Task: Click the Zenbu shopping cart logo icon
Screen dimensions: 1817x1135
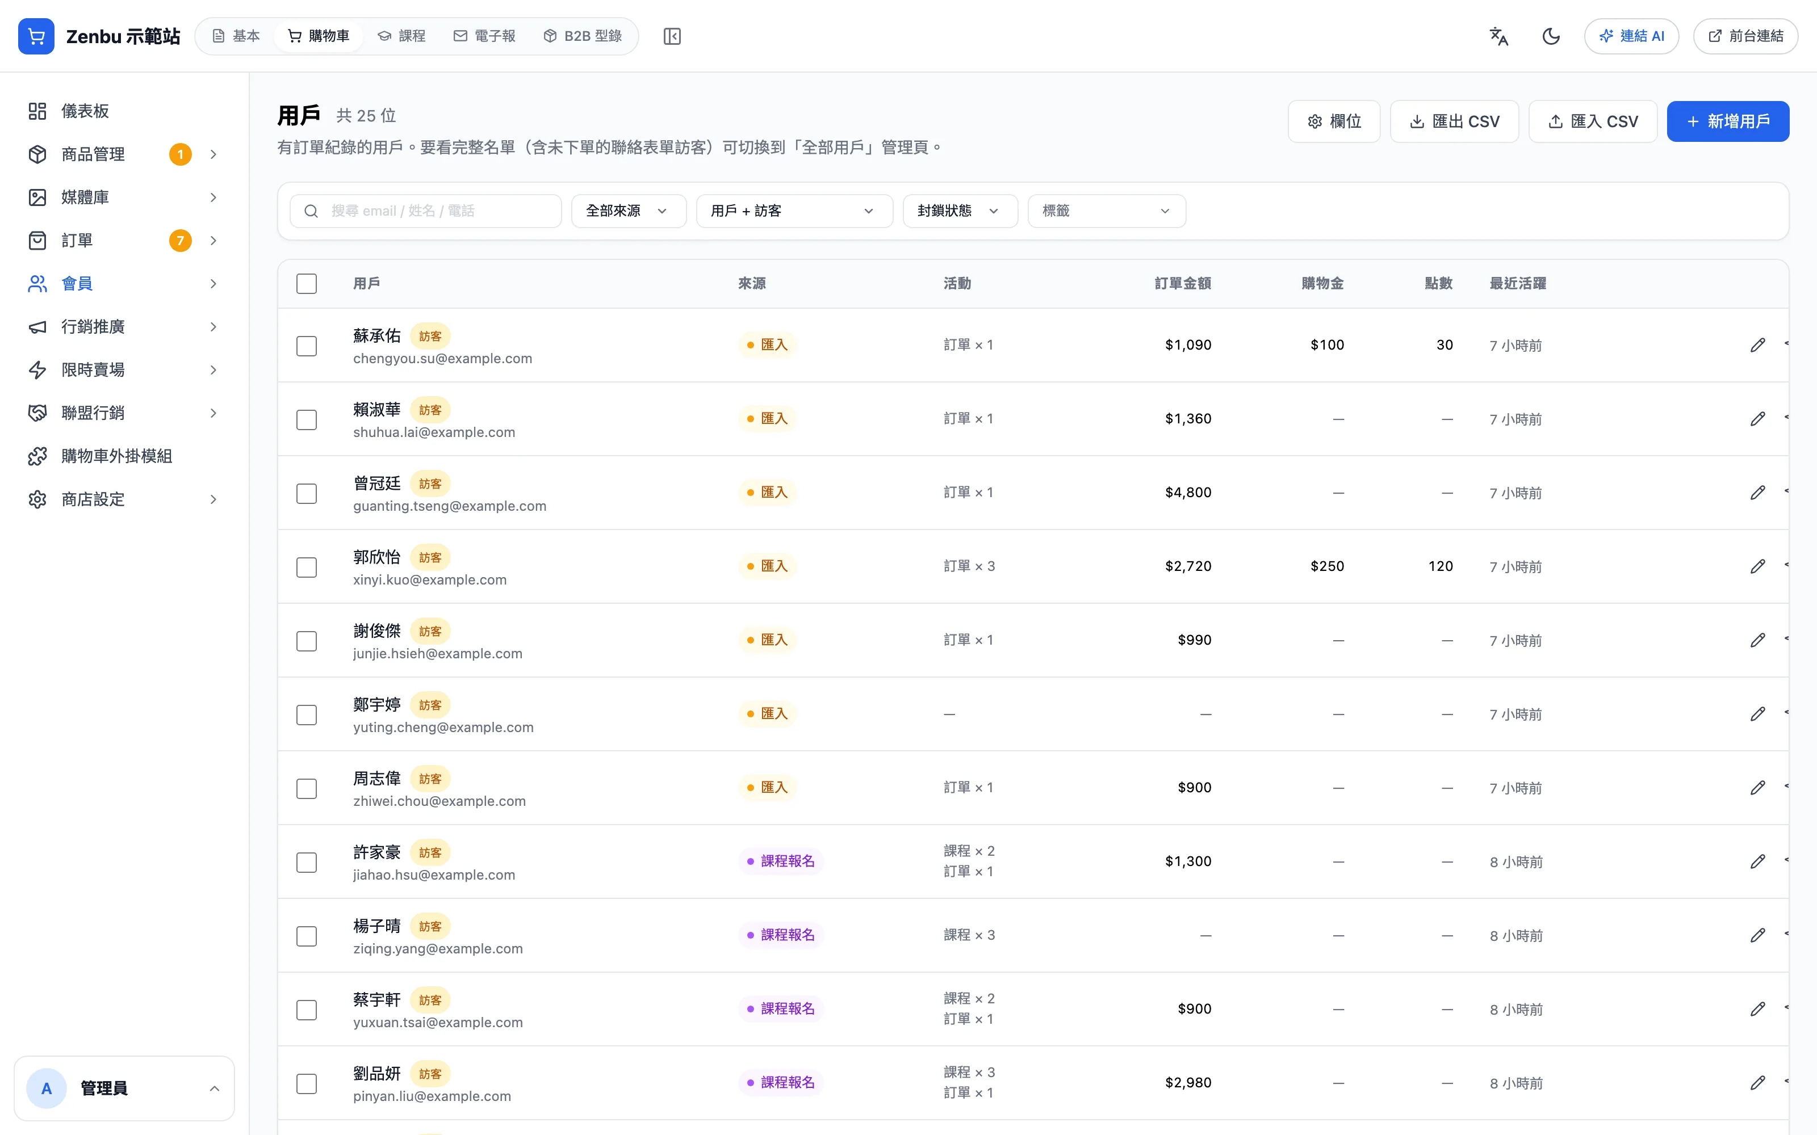Action: pos(36,36)
